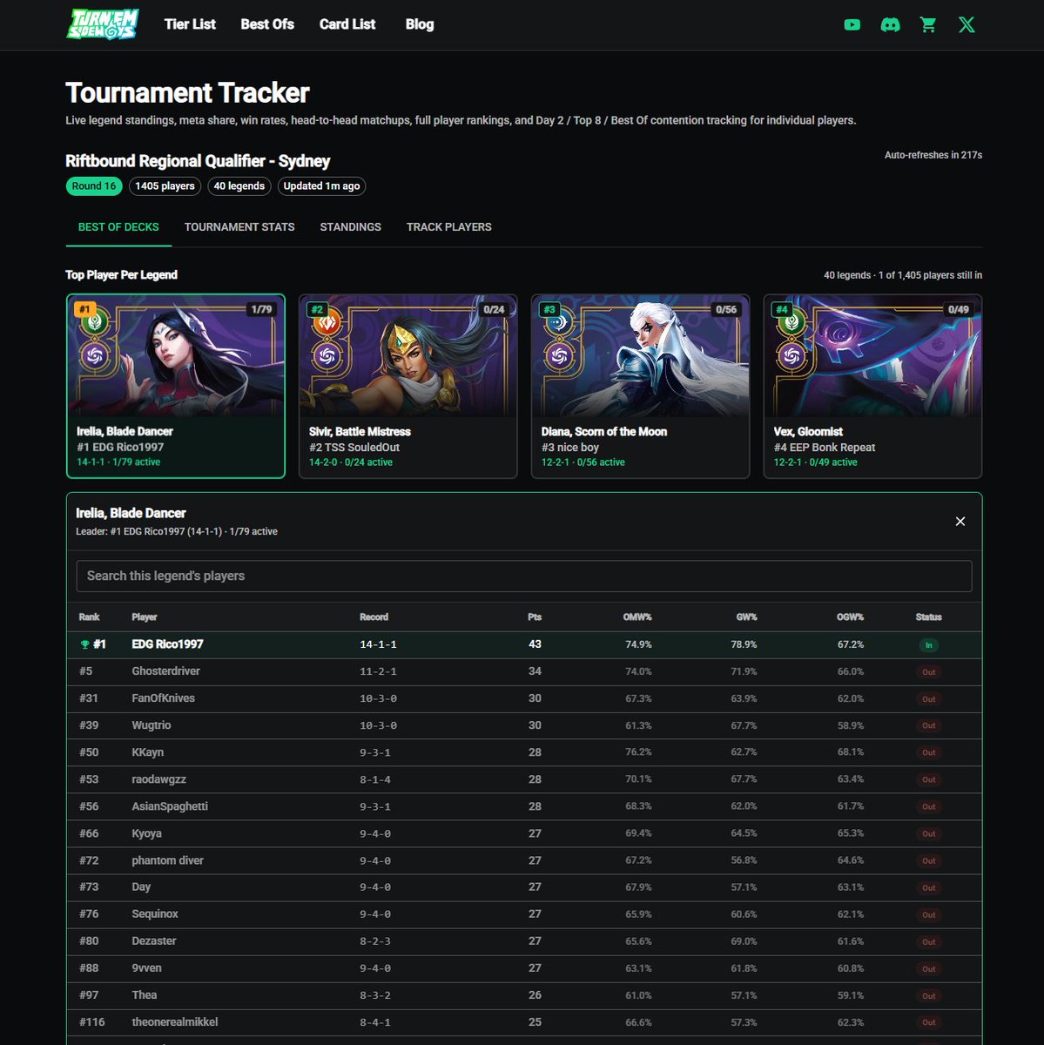Sort by the OGW% column header
Image resolution: width=1044 pixels, height=1045 pixels.
pos(850,617)
